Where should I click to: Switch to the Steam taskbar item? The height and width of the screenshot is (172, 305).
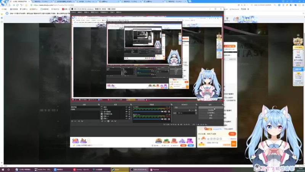pos(120,170)
